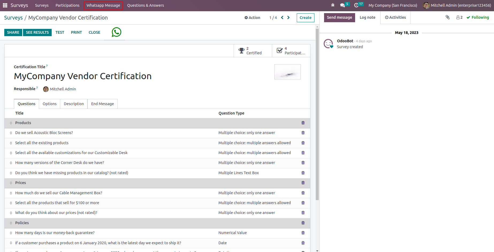494x252 pixels.
Task: Go back to Surveys breadcrumb
Action: (13, 18)
